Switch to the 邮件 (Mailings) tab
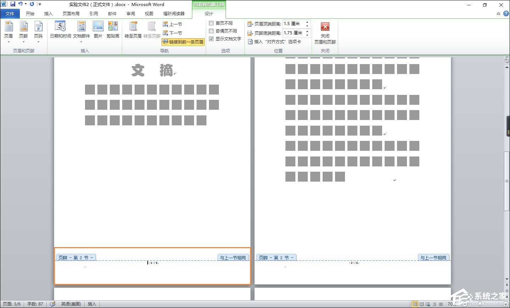 pyautogui.click(x=112, y=14)
